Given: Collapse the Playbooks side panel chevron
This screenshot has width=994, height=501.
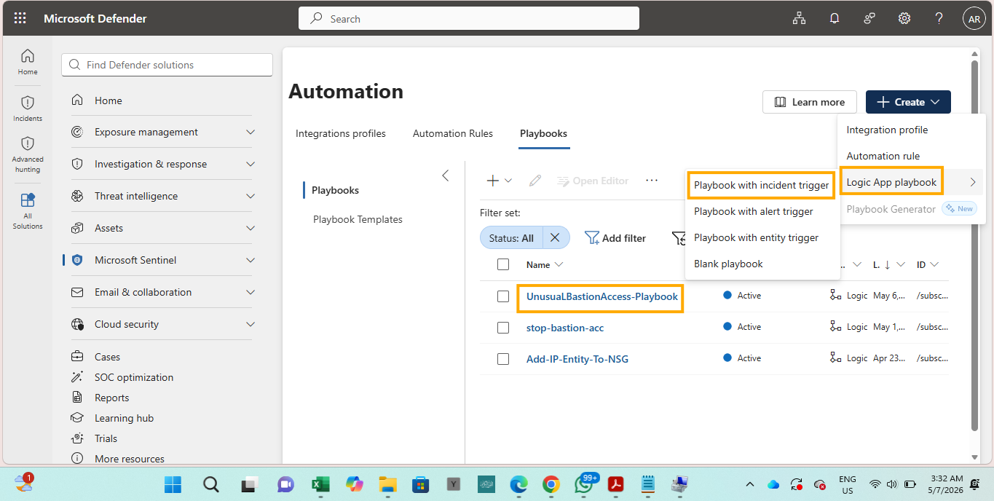Looking at the screenshot, I should [446, 175].
